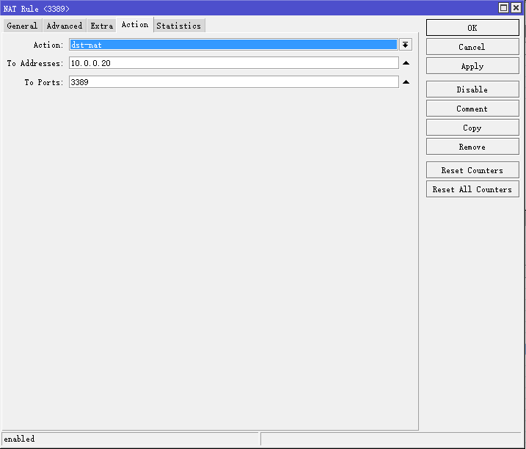Click the dst-nat Action value field
526x449 pixels.
tap(233, 45)
